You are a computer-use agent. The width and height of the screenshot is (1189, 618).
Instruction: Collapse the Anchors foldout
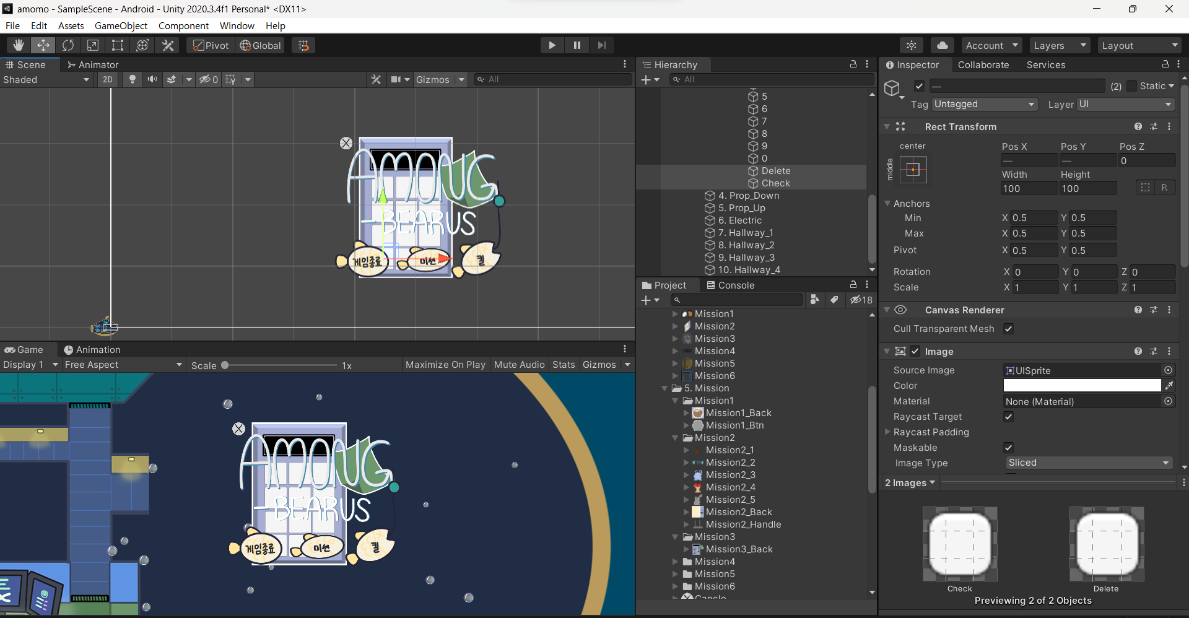pos(887,203)
